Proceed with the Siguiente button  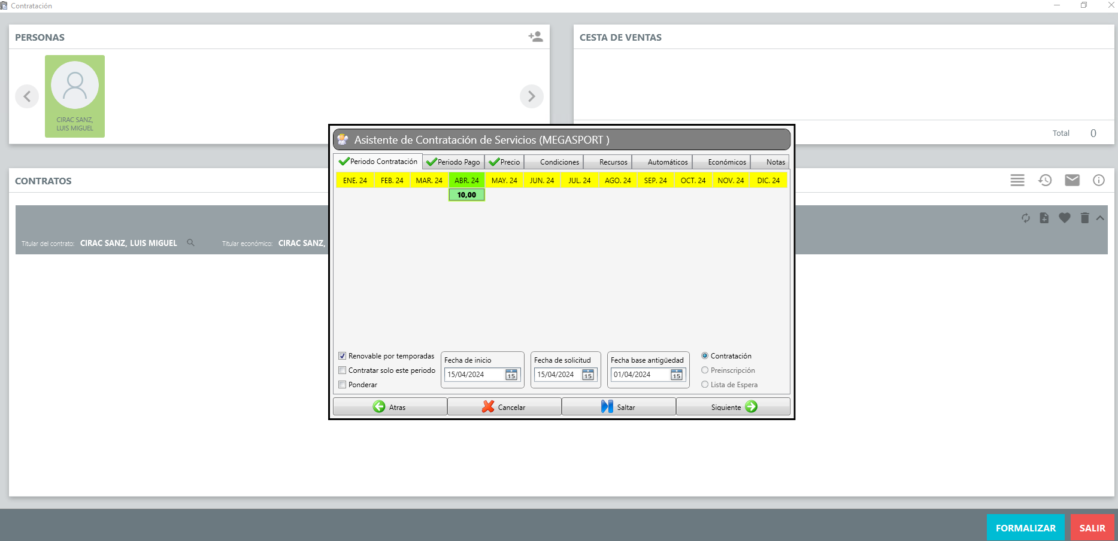click(x=733, y=407)
